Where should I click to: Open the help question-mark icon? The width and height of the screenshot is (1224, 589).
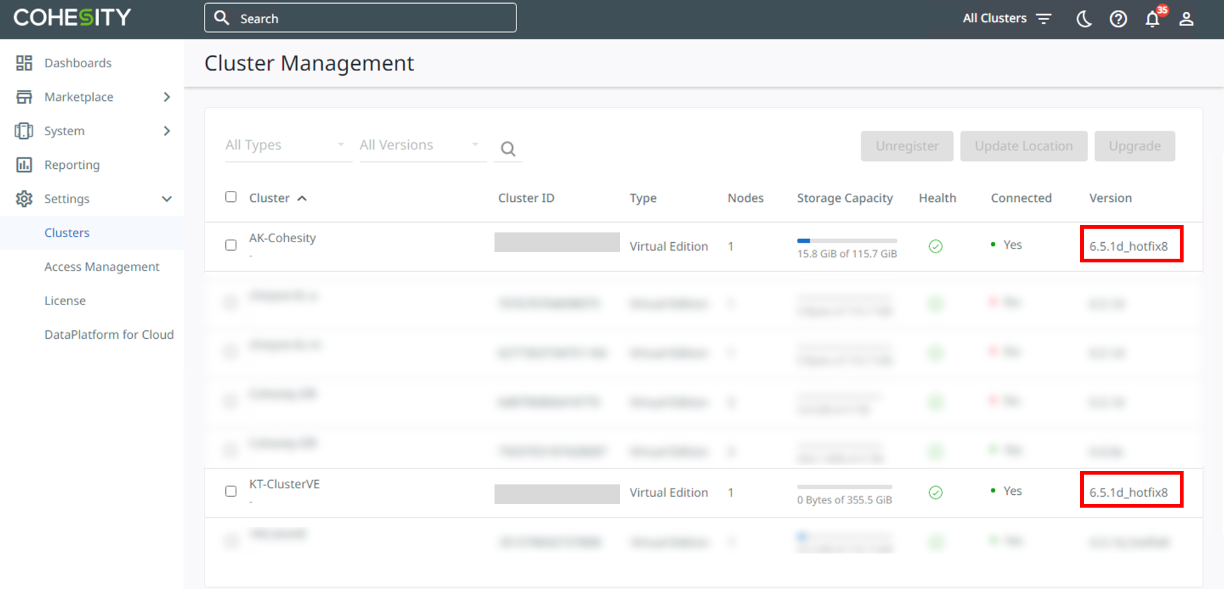pos(1118,19)
